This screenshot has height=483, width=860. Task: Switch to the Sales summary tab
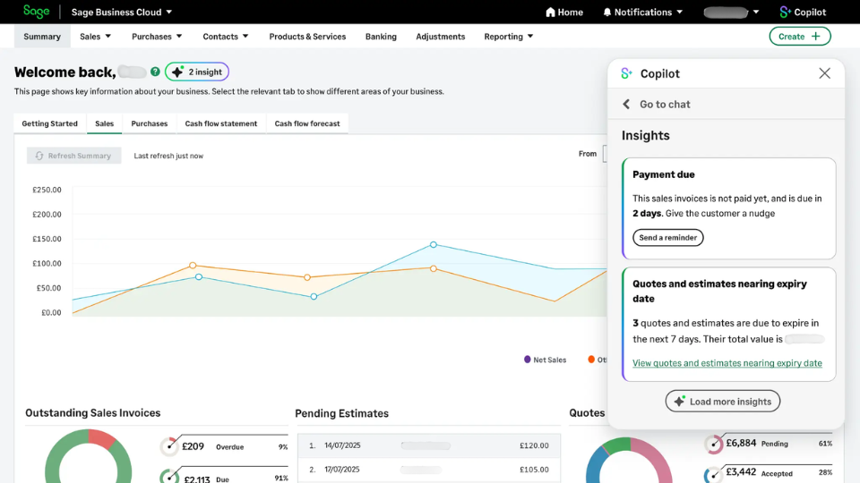(x=104, y=123)
